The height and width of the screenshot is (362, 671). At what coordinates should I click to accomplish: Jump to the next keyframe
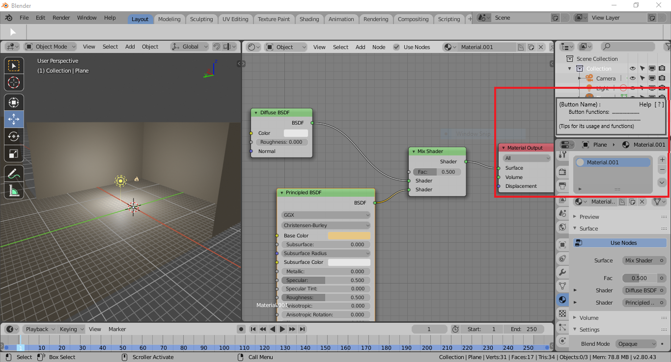[292, 329]
